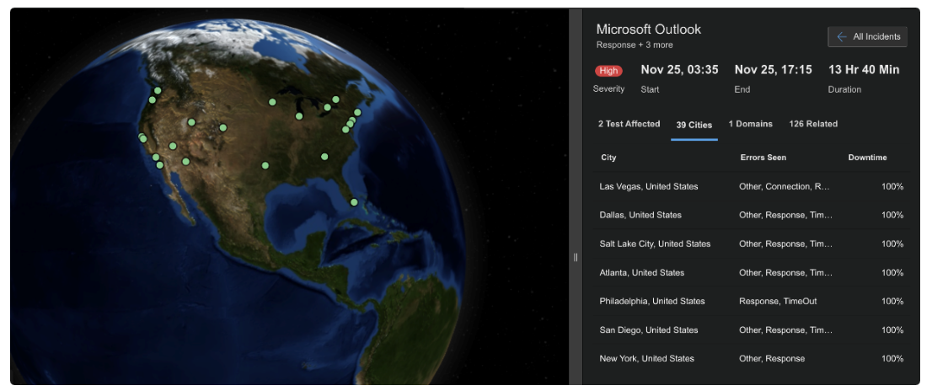
Task: Open the 1 Domains tab
Action: [750, 124]
